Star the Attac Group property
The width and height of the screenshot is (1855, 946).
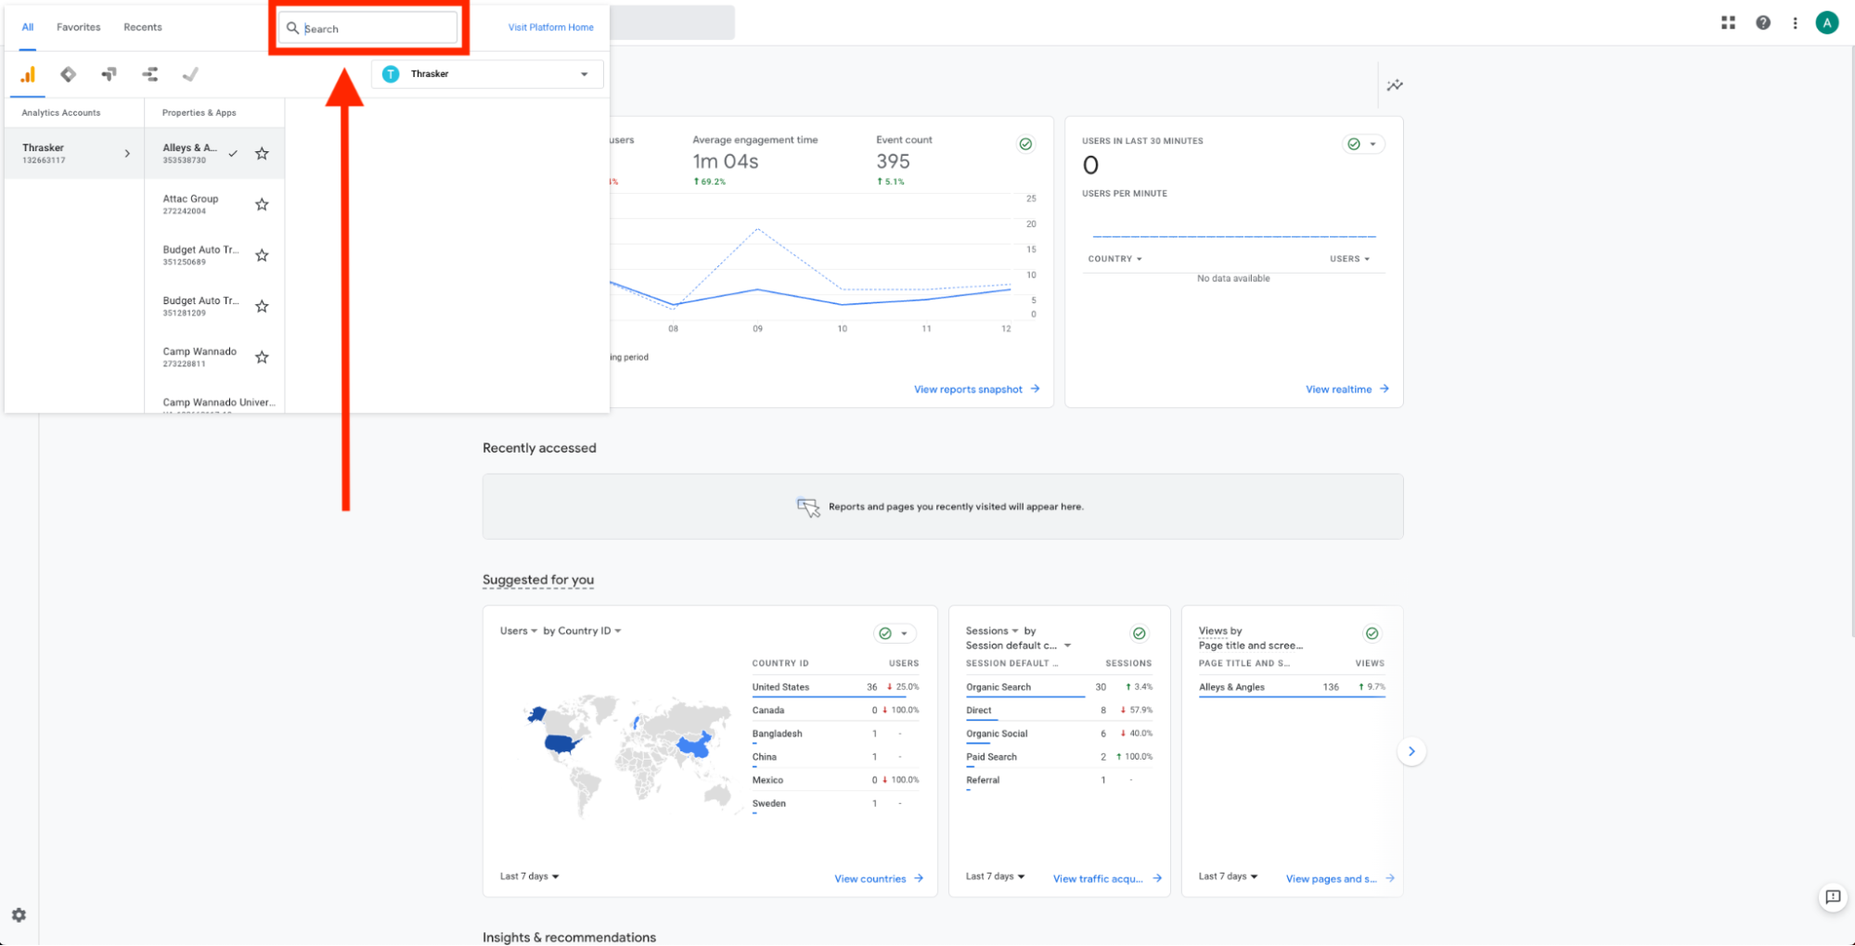pos(262,205)
